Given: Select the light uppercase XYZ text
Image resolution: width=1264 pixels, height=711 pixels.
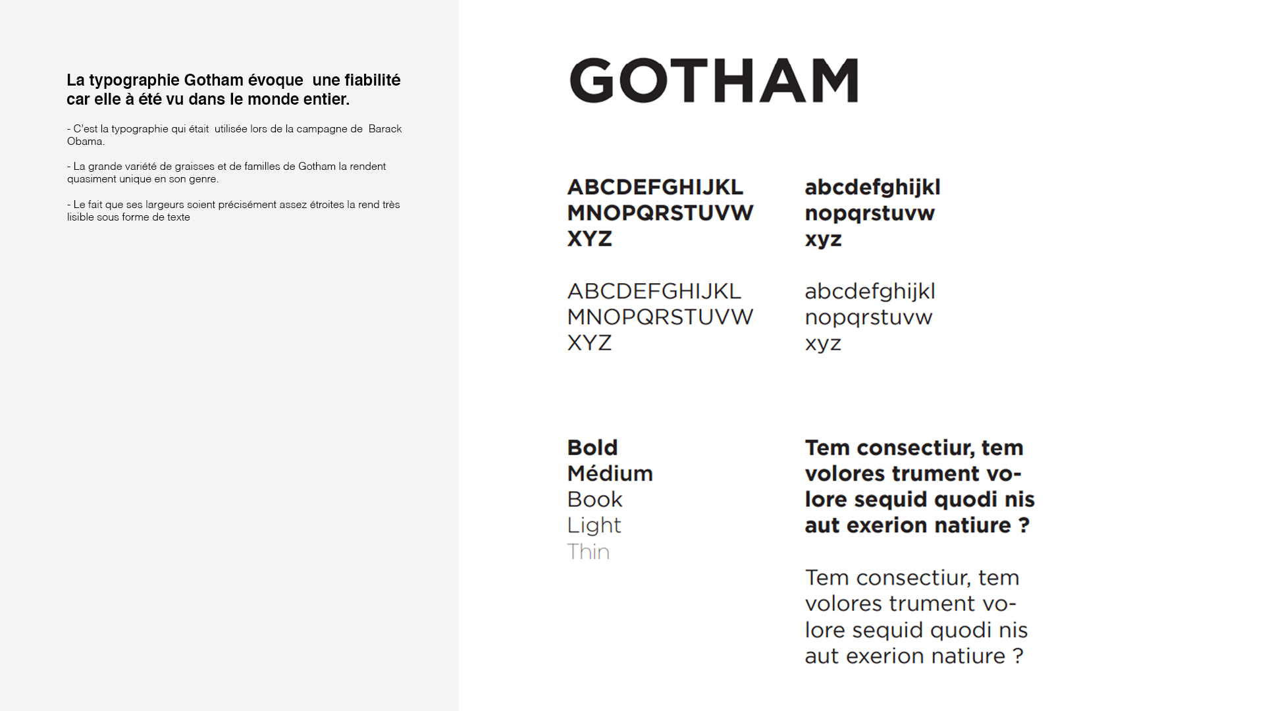Looking at the screenshot, I should coord(589,343).
